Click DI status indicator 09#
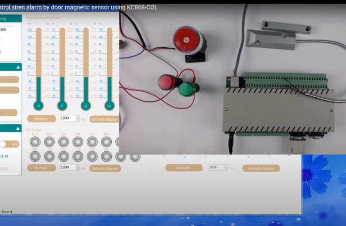 [35, 156]
